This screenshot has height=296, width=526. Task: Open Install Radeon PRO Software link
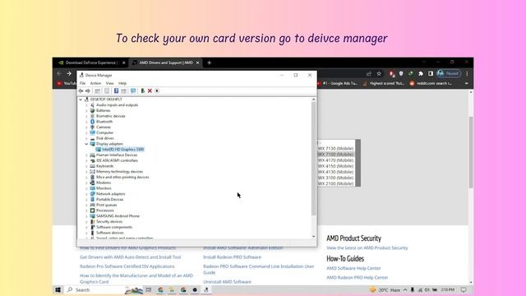click(x=232, y=257)
